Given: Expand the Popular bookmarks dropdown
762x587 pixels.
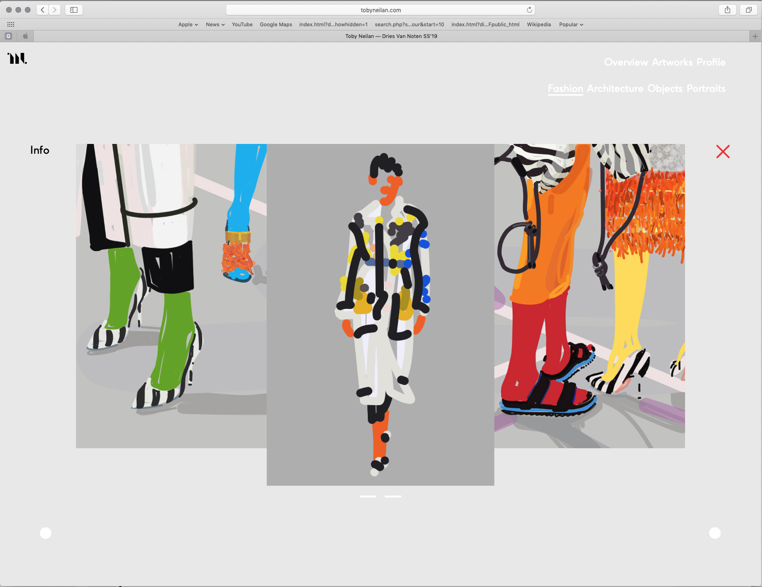Looking at the screenshot, I should click(571, 24).
